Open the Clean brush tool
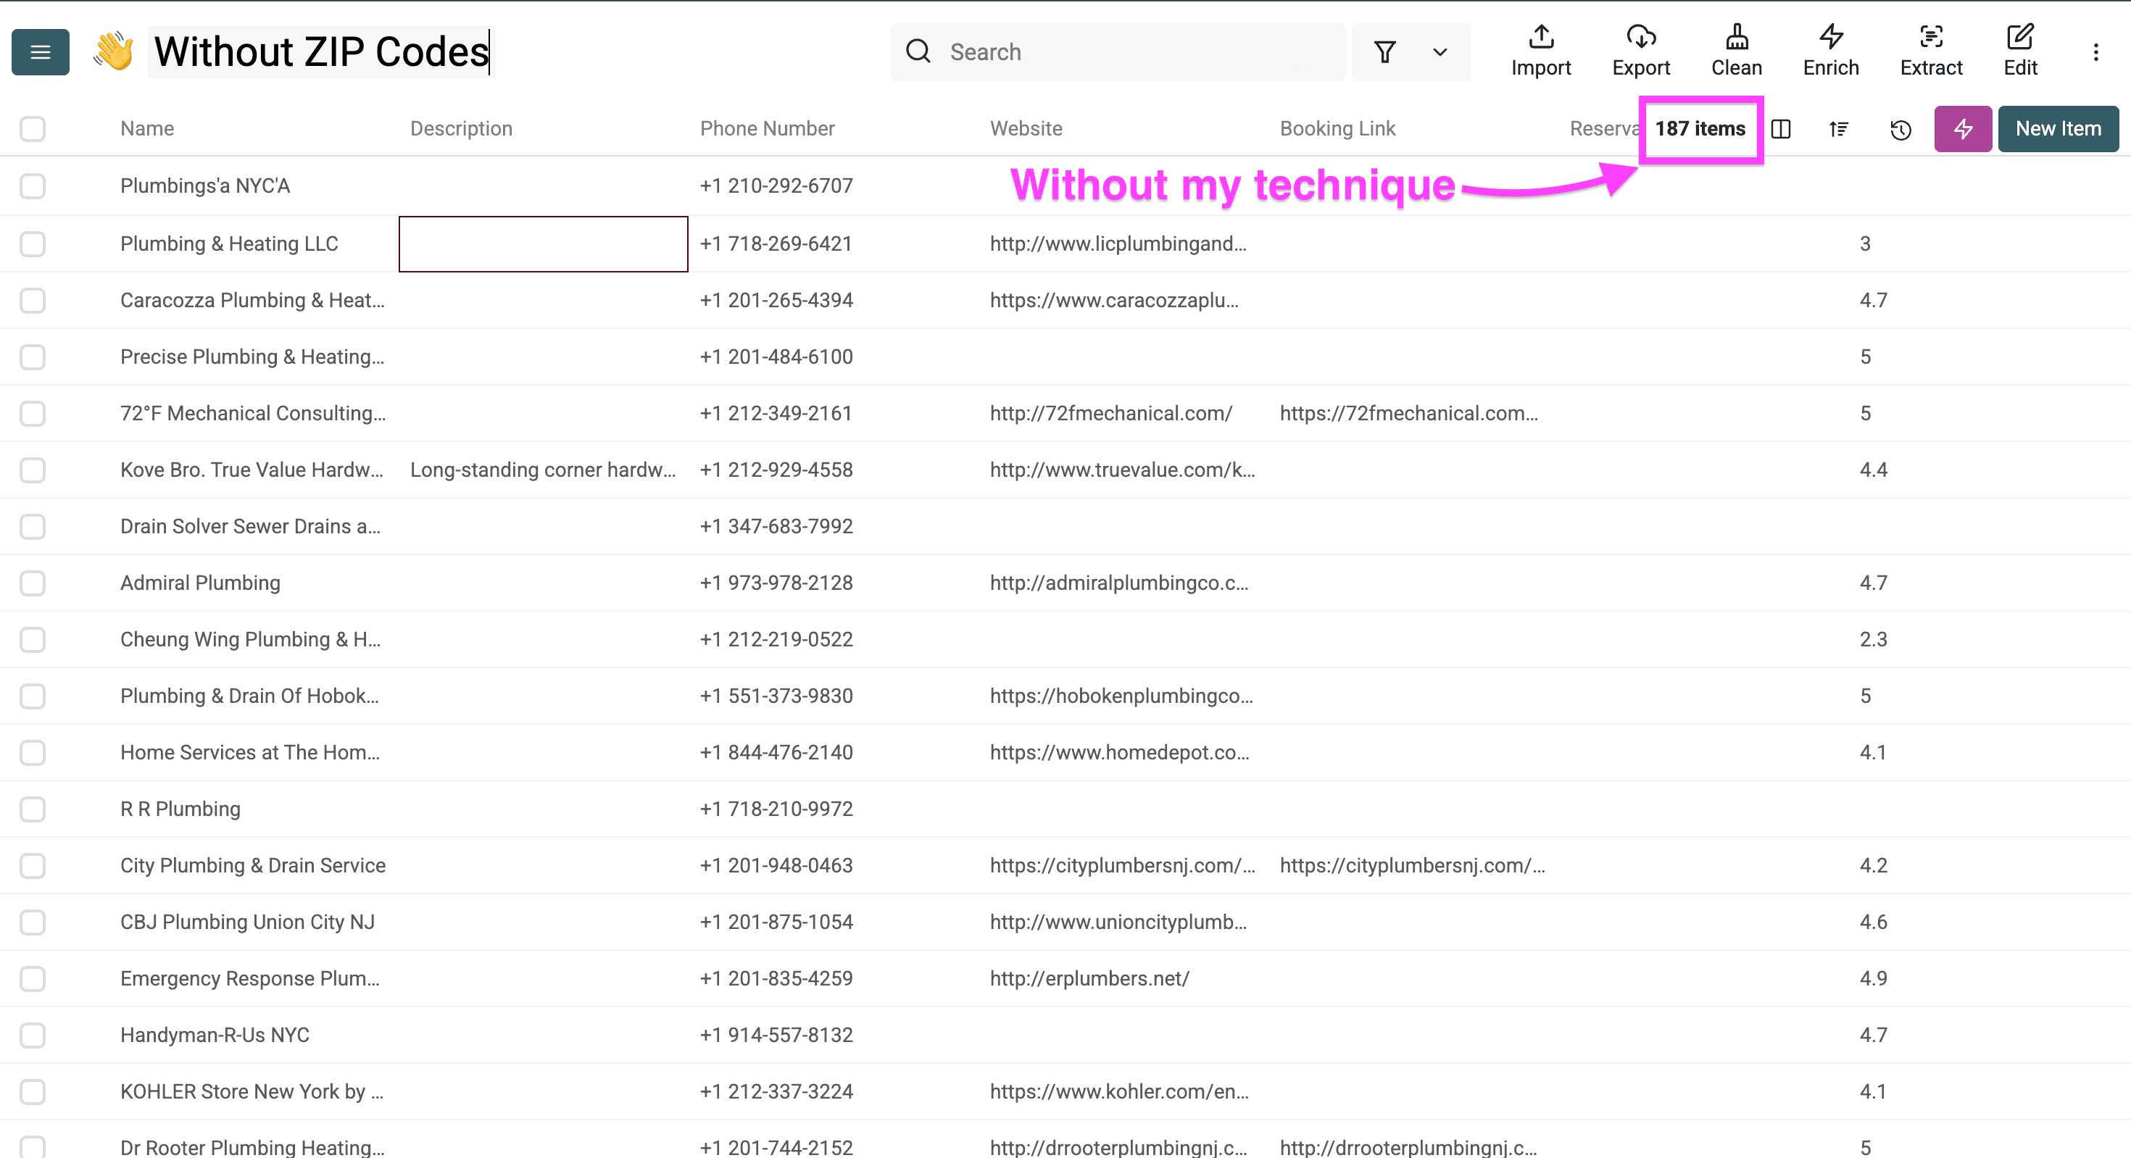The width and height of the screenshot is (2131, 1158). pos(1735,38)
